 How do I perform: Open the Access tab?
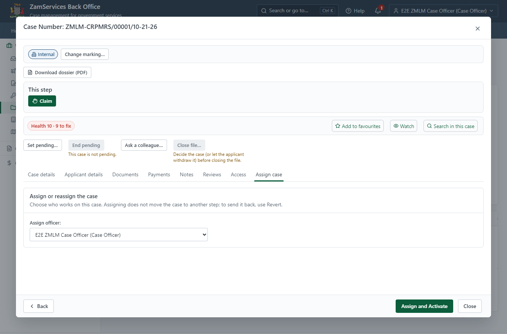[238, 174]
